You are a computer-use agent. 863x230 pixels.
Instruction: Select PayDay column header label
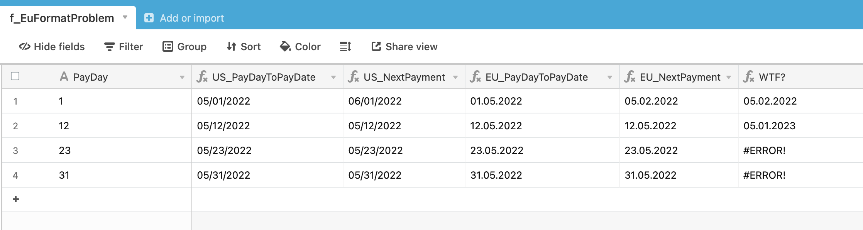click(91, 77)
